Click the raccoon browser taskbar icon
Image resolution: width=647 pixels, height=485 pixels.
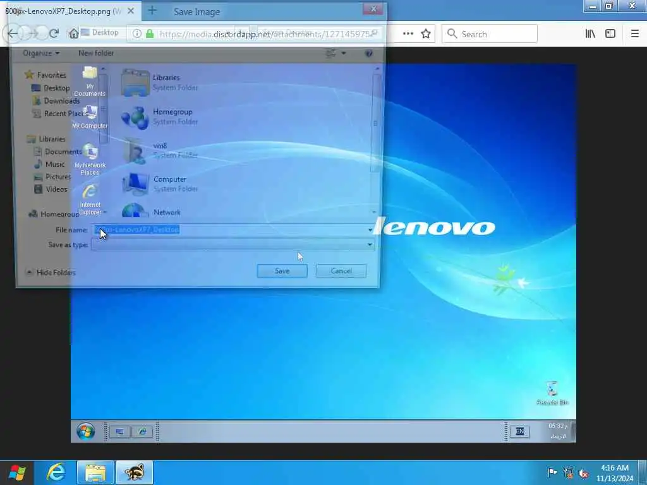(135, 472)
